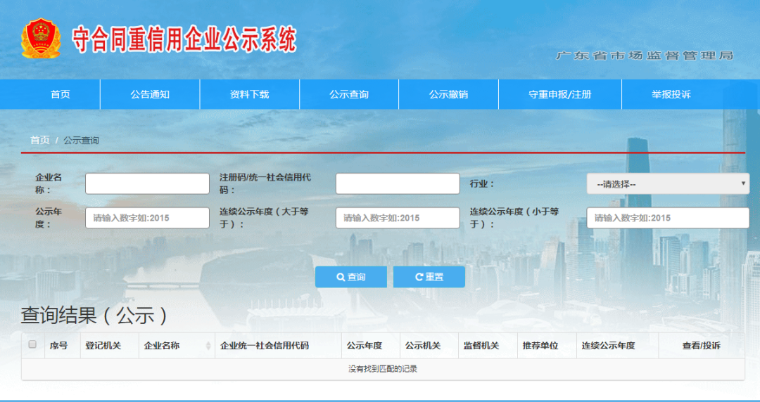Screen dimensions: 760x402
Task: Click the 重置 reset button
Action: click(429, 277)
